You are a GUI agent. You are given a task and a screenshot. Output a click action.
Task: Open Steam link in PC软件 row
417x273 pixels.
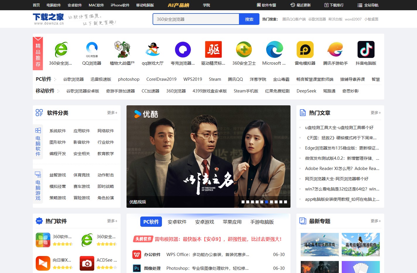(215, 79)
